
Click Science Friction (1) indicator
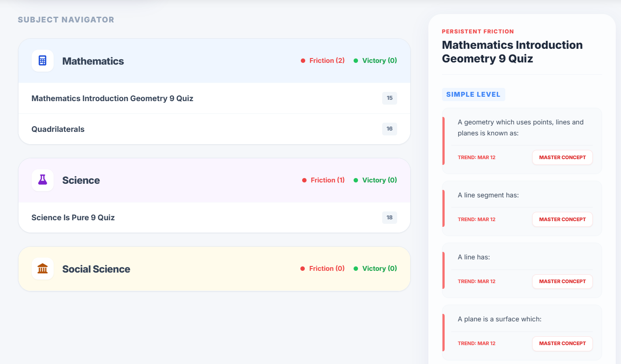323,180
